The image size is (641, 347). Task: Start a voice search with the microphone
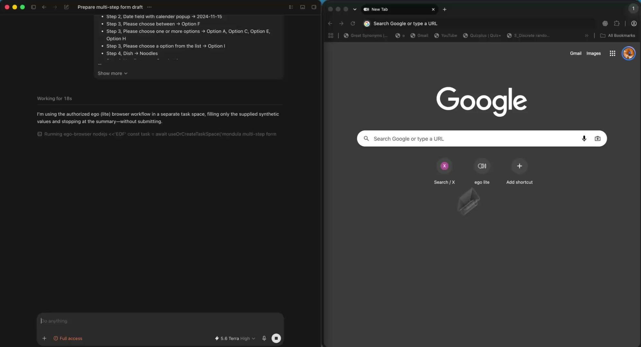coord(584,138)
